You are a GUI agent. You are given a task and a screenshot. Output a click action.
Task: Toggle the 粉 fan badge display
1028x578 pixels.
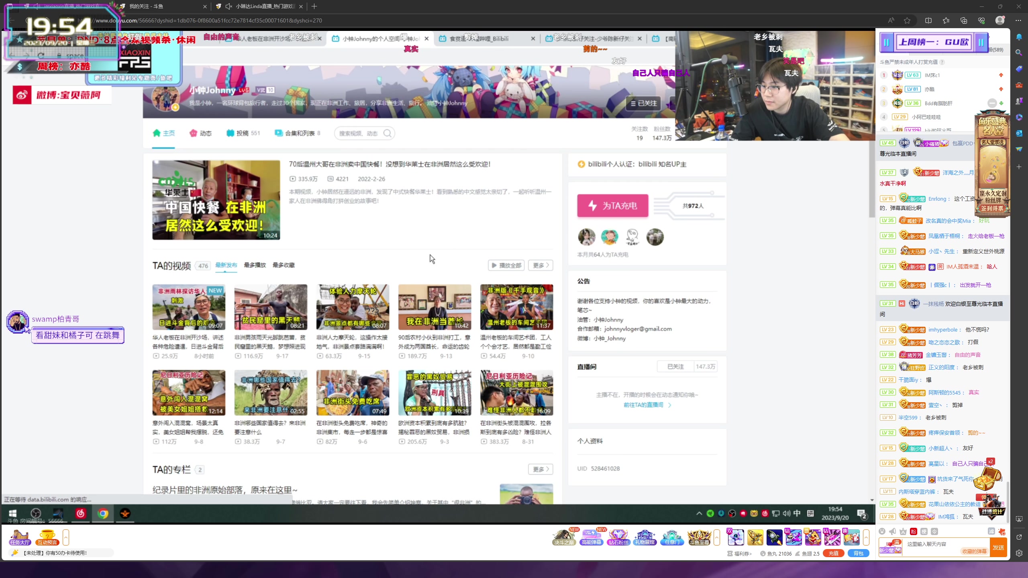click(x=914, y=531)
